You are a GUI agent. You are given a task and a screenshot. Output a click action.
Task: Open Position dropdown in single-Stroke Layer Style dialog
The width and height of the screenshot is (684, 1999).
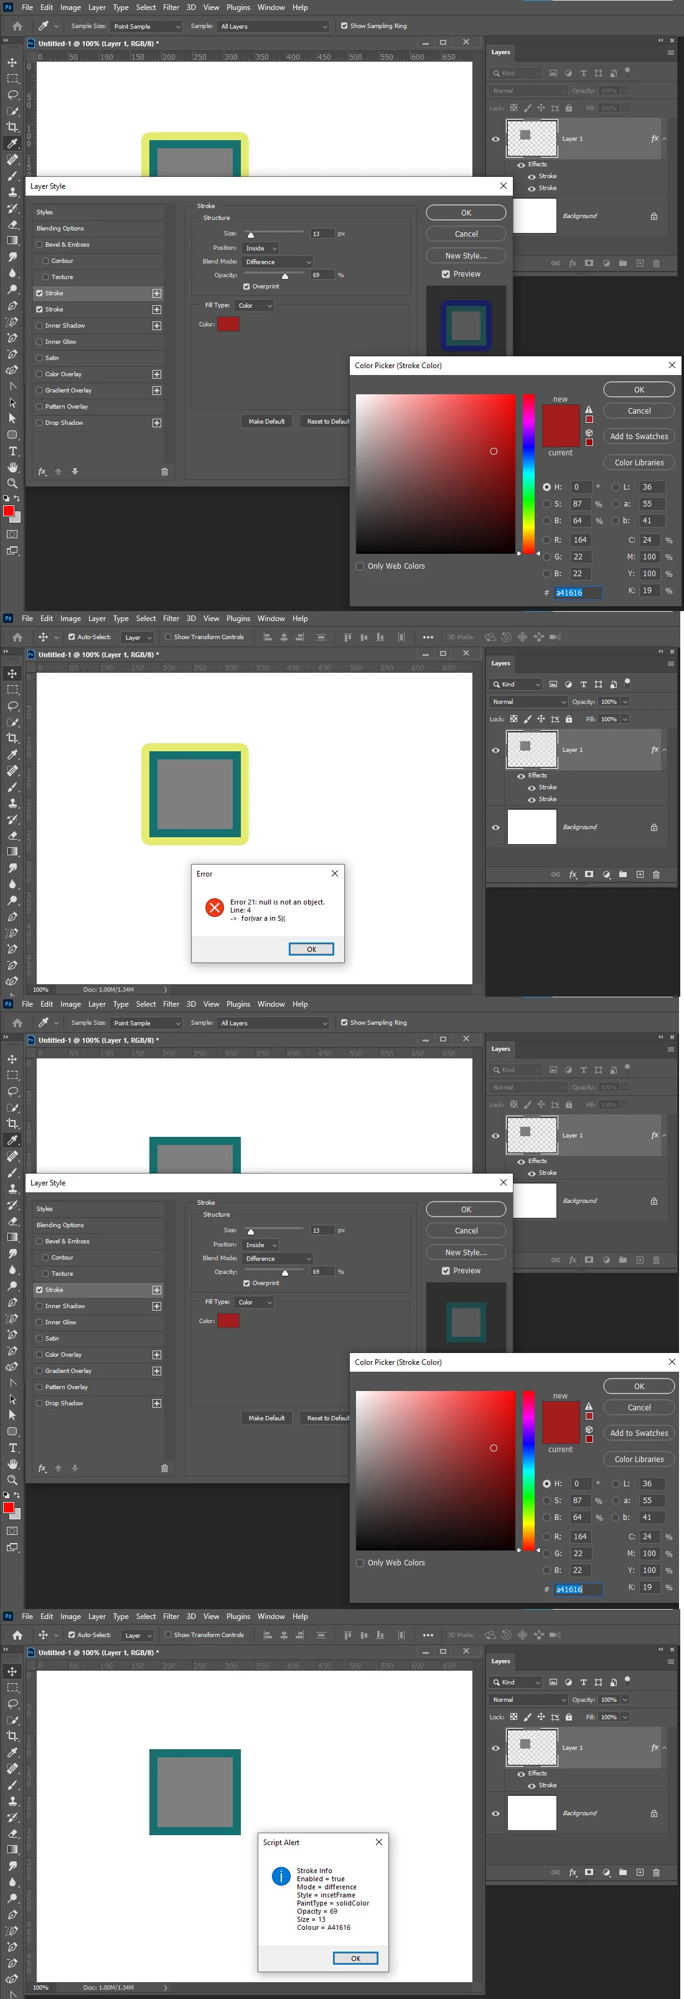point(261,1245)
